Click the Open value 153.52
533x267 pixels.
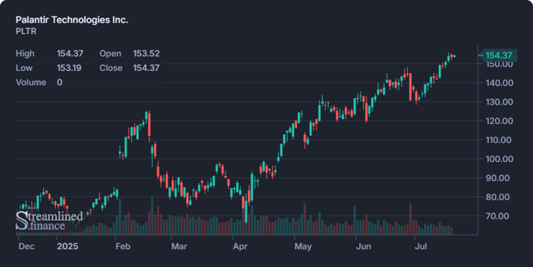pos(146,54)
